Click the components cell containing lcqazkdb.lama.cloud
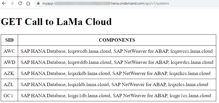This screenshot has width=219, height=103. pos(117,73)
